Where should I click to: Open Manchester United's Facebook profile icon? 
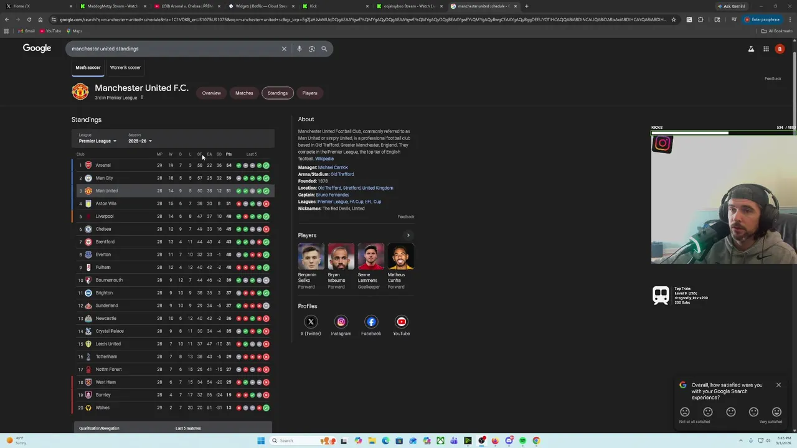[371, 322]
